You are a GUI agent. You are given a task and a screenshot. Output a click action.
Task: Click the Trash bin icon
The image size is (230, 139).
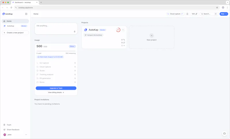(4, 125)
